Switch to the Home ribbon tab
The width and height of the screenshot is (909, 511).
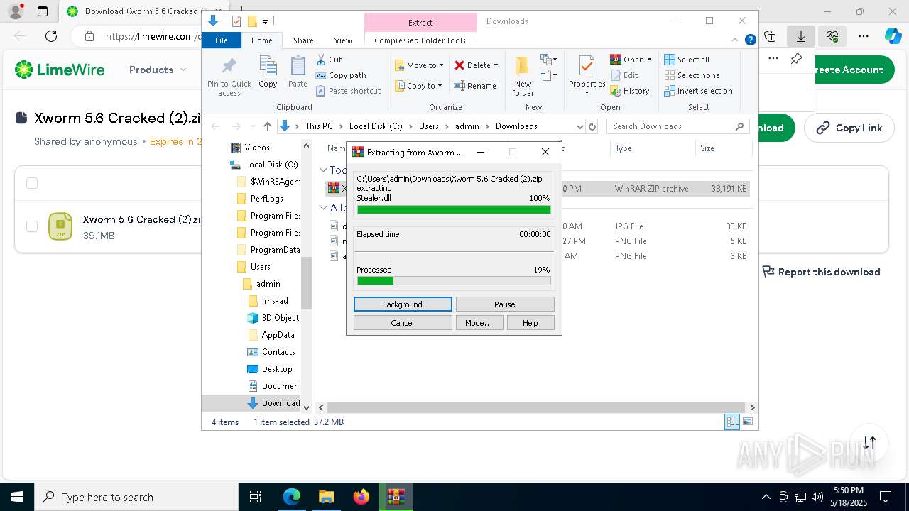click(261, 40)
